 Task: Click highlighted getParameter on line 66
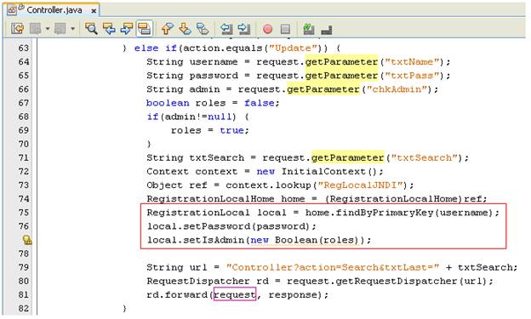tap(323, 89)
